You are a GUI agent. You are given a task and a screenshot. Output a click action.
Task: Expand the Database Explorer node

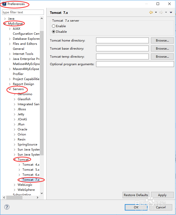(x=10, y=39)
